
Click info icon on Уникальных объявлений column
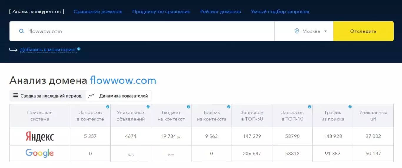pyautogui.click(x=148, y=107)
